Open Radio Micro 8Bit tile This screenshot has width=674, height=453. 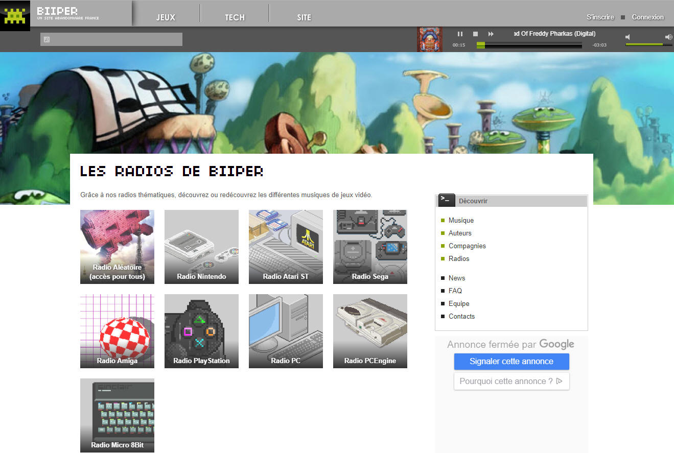click(117, 415)
